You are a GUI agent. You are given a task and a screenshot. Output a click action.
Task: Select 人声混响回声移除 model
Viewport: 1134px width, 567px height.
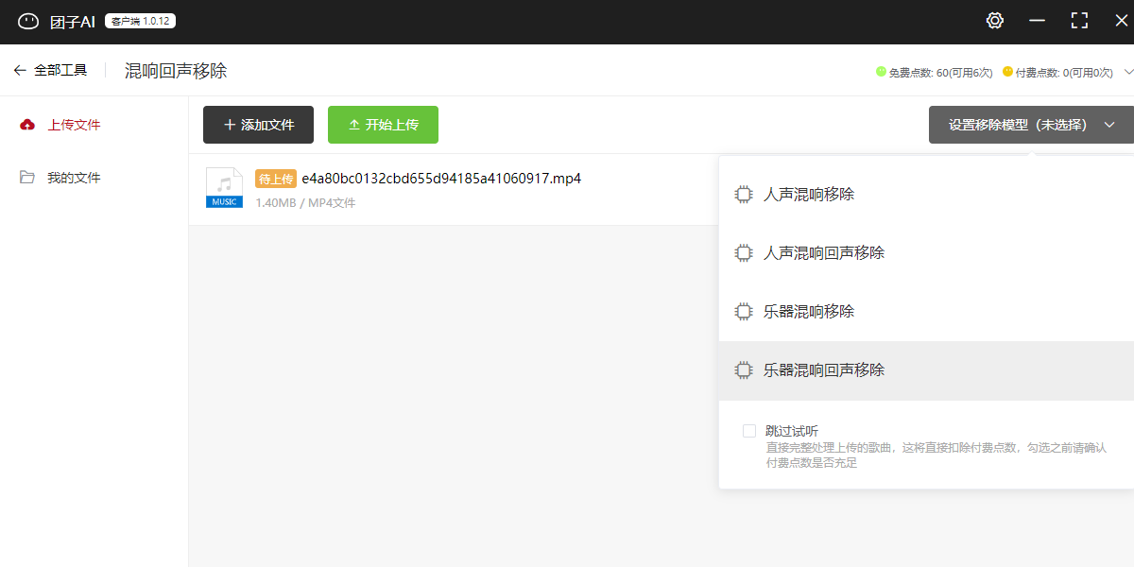926,253
